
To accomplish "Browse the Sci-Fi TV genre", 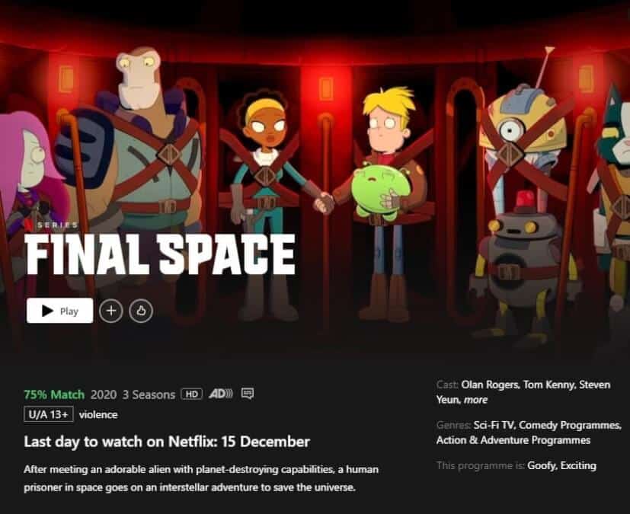I will (494, 425).
